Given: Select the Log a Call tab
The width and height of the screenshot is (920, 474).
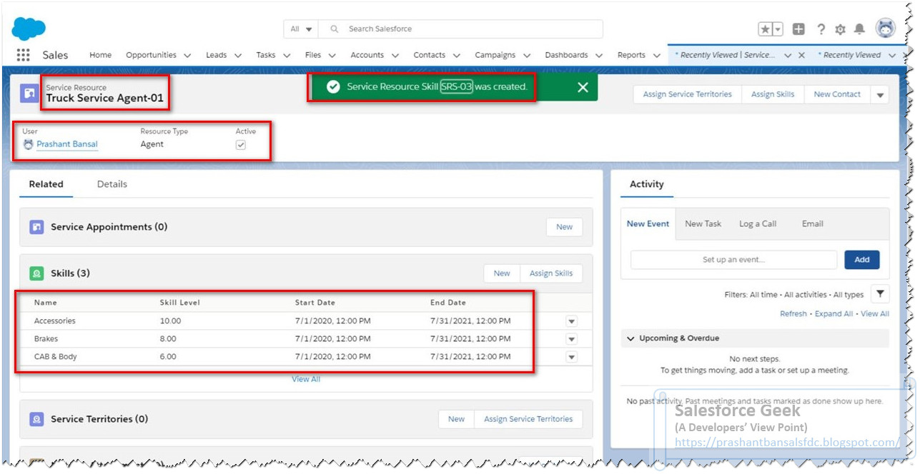Looking at the screenshot, I should click(758, 223).
